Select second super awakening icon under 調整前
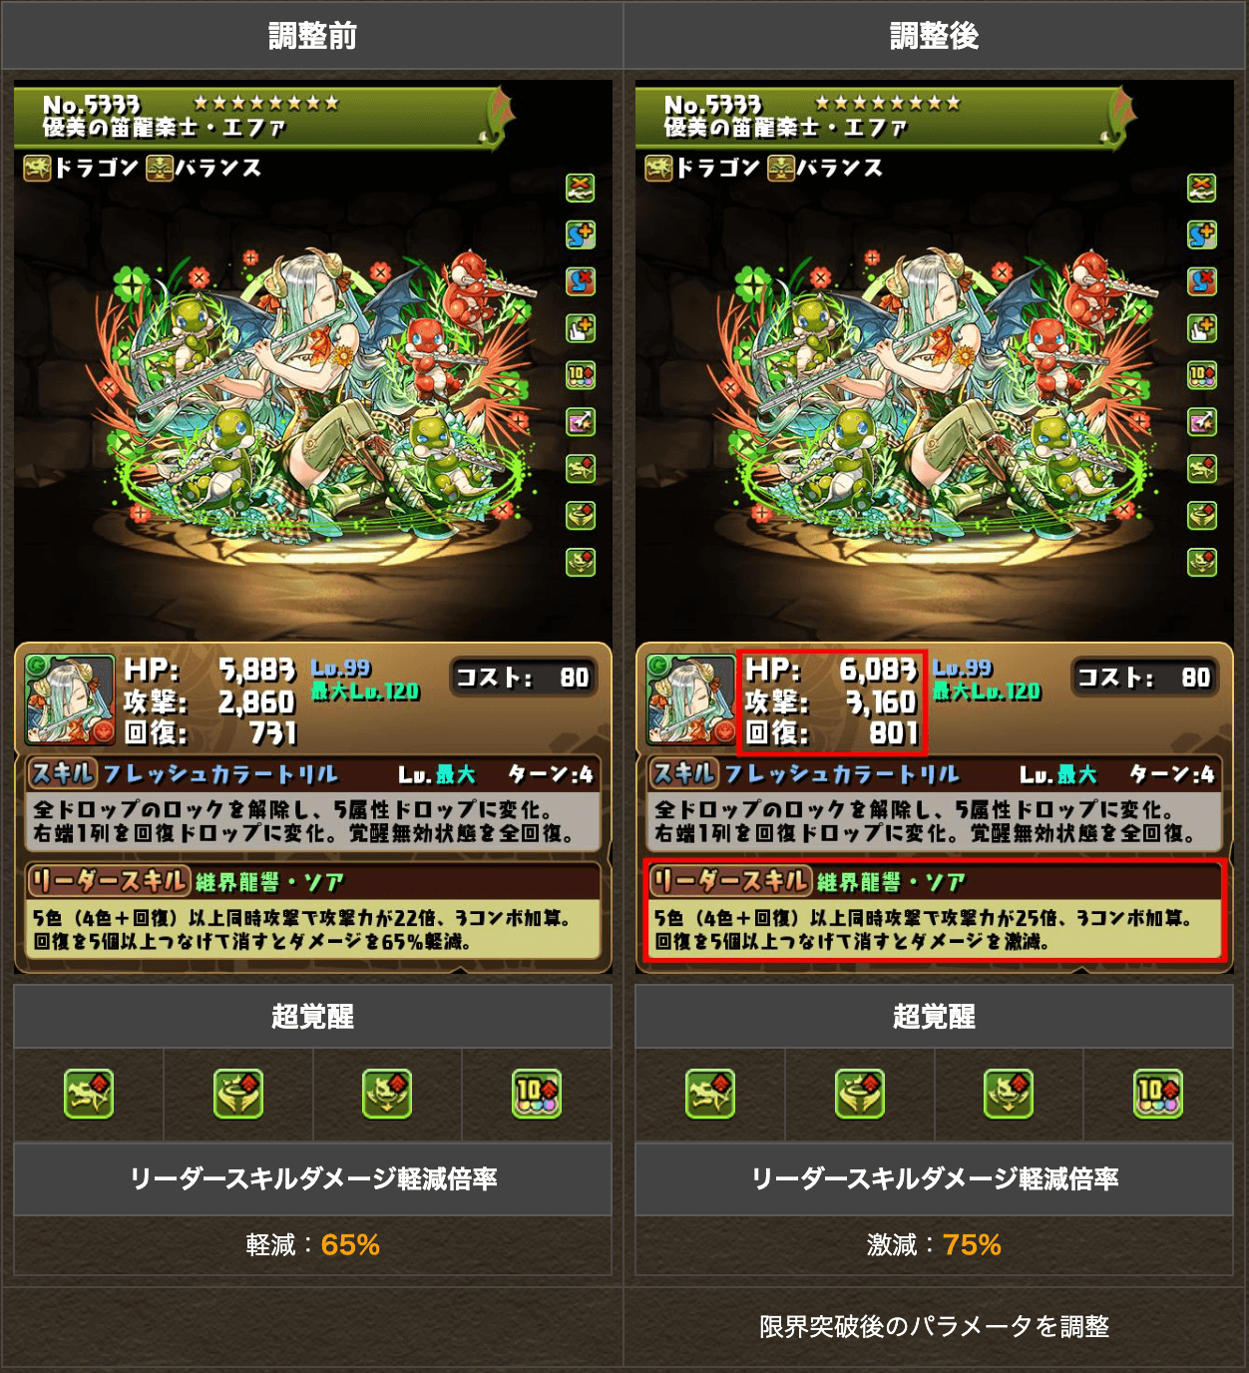The width and height of the screenshot is (1249, 1373). tap(238, 1094)
